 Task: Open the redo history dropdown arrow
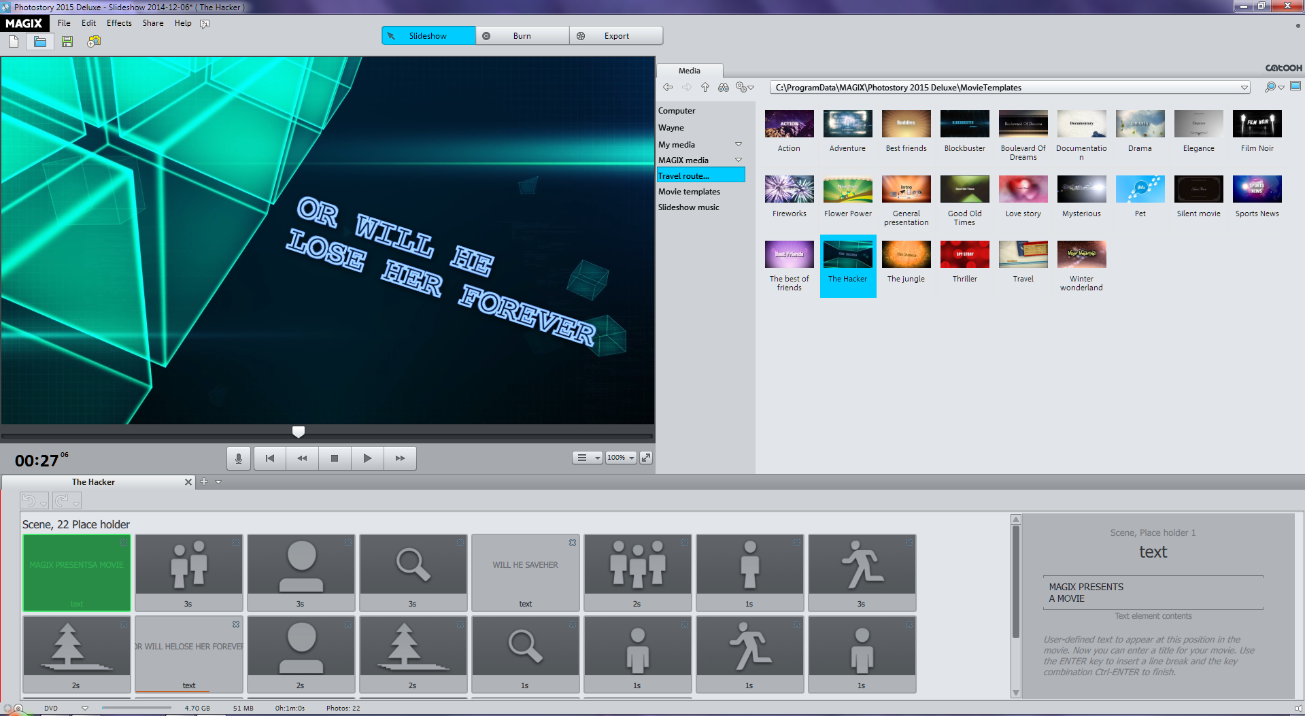coord(76,505)
